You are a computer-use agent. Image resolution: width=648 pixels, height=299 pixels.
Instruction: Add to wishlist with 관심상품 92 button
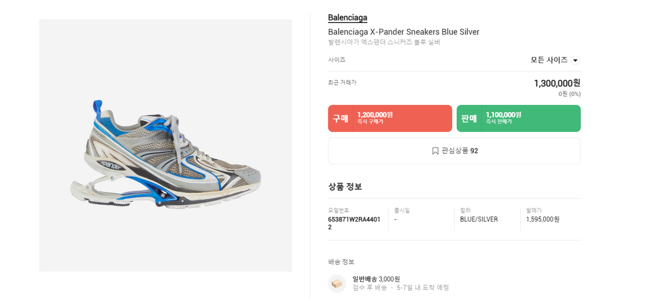click(454, 151)
